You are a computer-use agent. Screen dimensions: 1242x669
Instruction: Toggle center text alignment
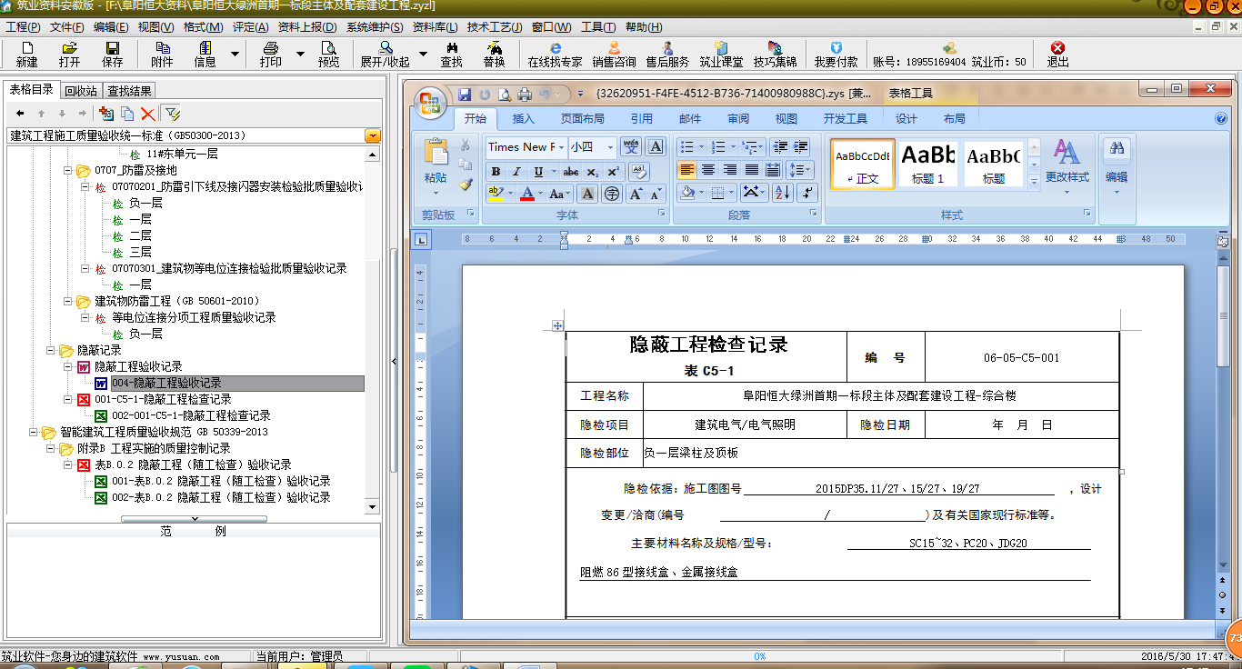tap(708, 170)
